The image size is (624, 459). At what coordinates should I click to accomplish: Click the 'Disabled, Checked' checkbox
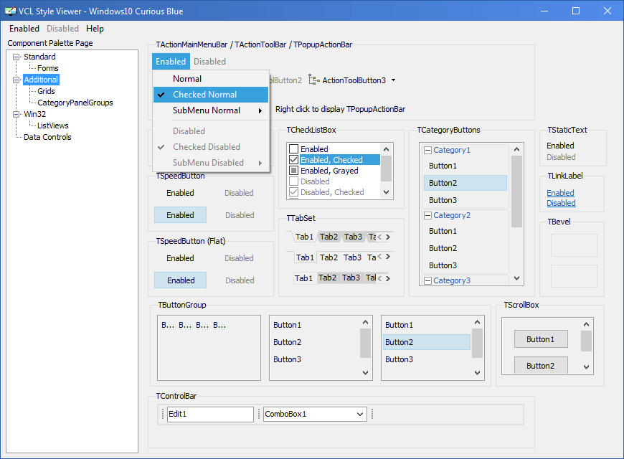click(293, 192)
